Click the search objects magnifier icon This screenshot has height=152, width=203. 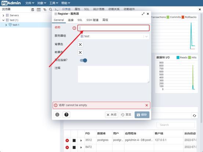(51, 10)
